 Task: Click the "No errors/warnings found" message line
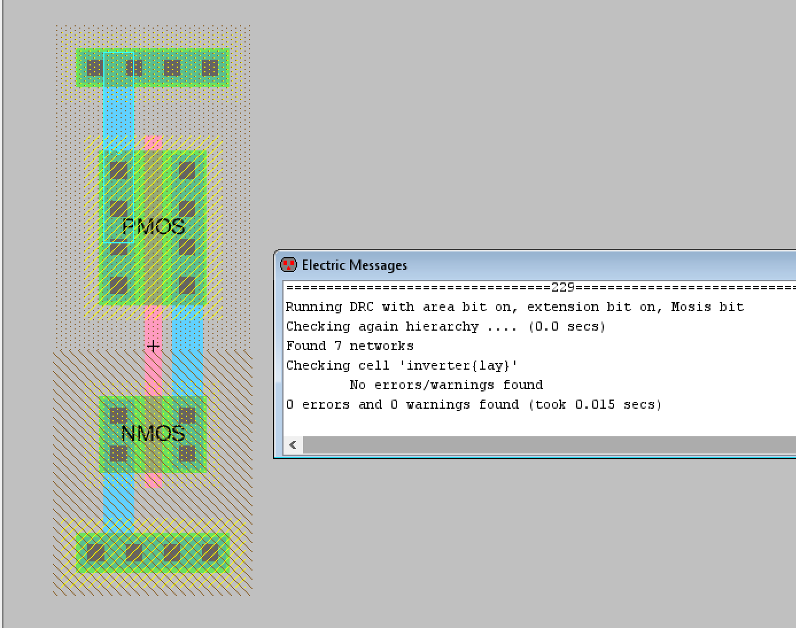coord(446,385)
